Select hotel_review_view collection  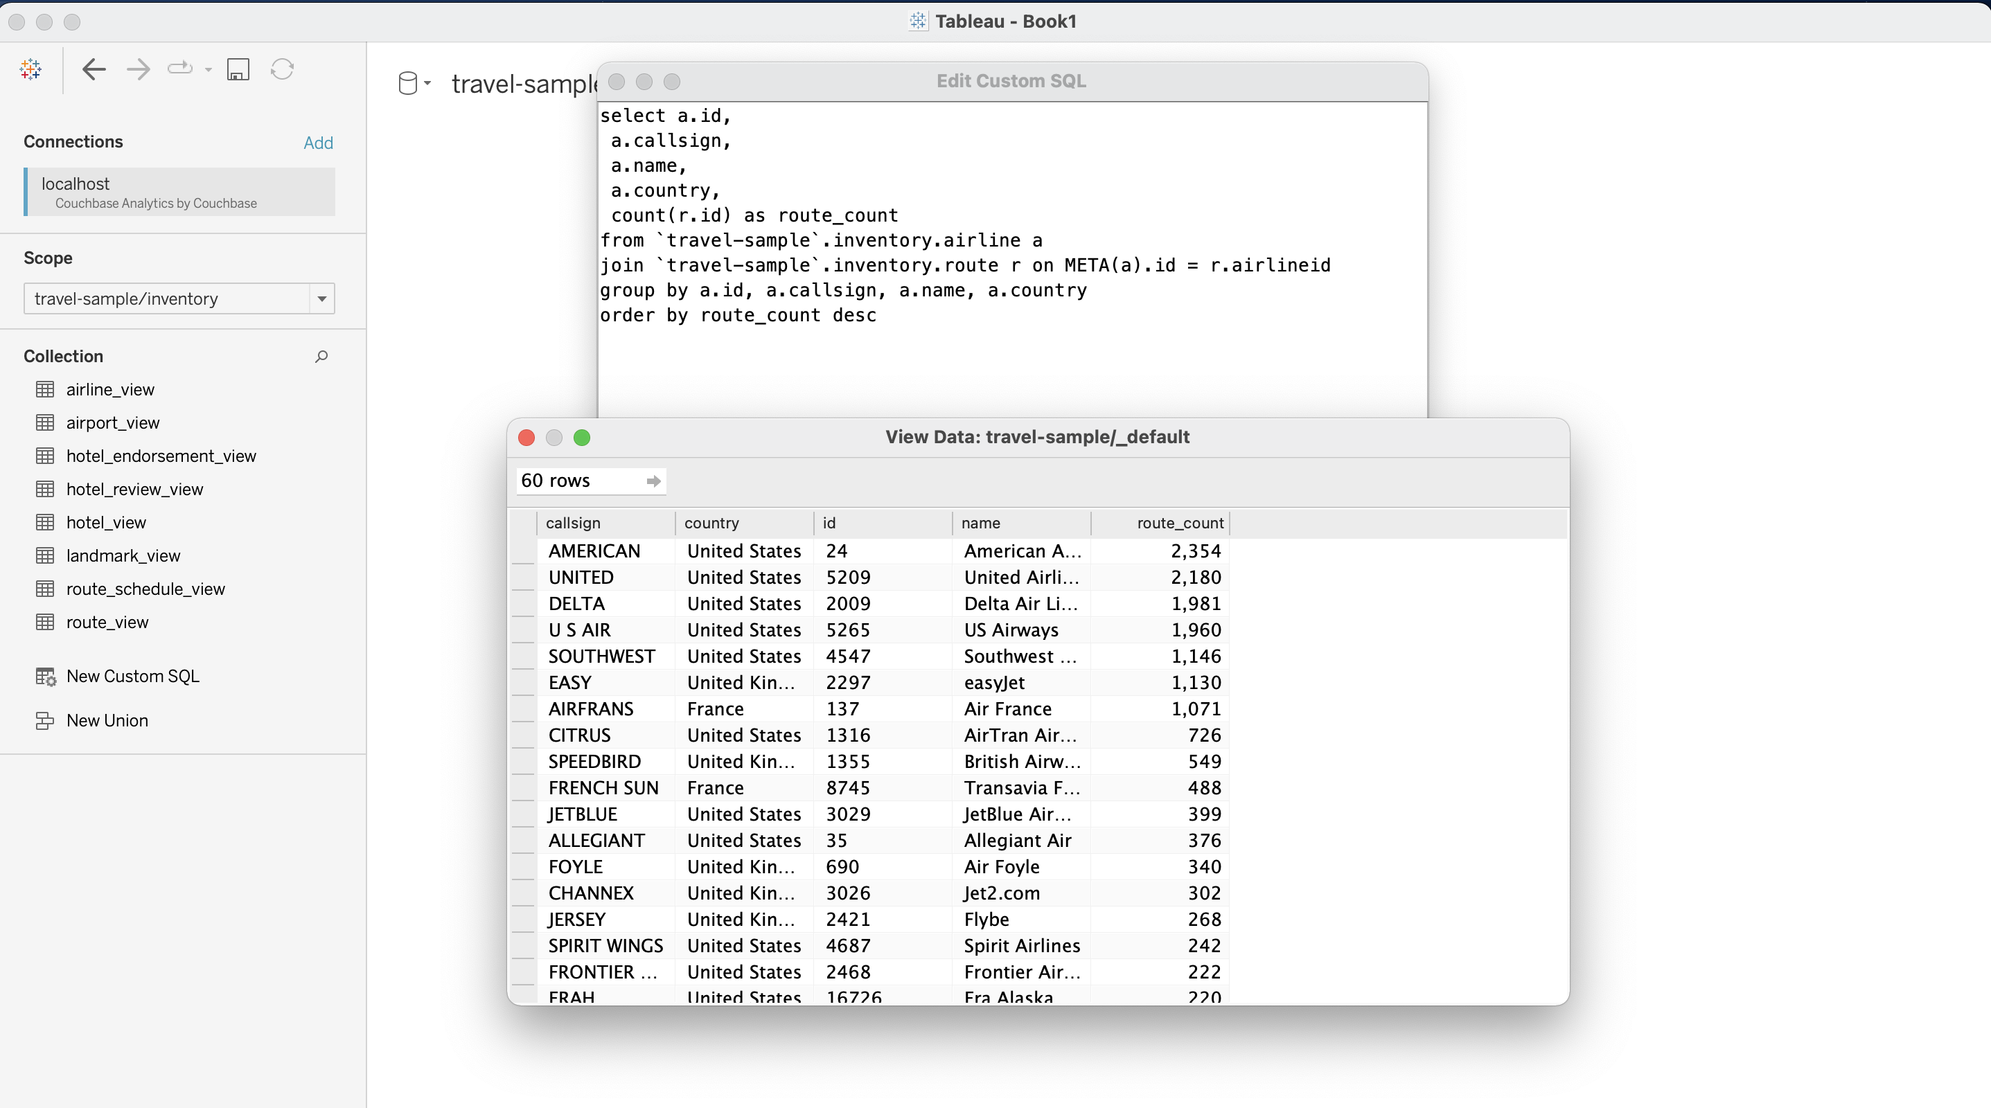134,489
